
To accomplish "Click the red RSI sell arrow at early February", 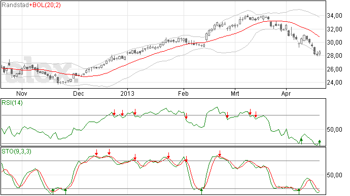I will [186, 116].
